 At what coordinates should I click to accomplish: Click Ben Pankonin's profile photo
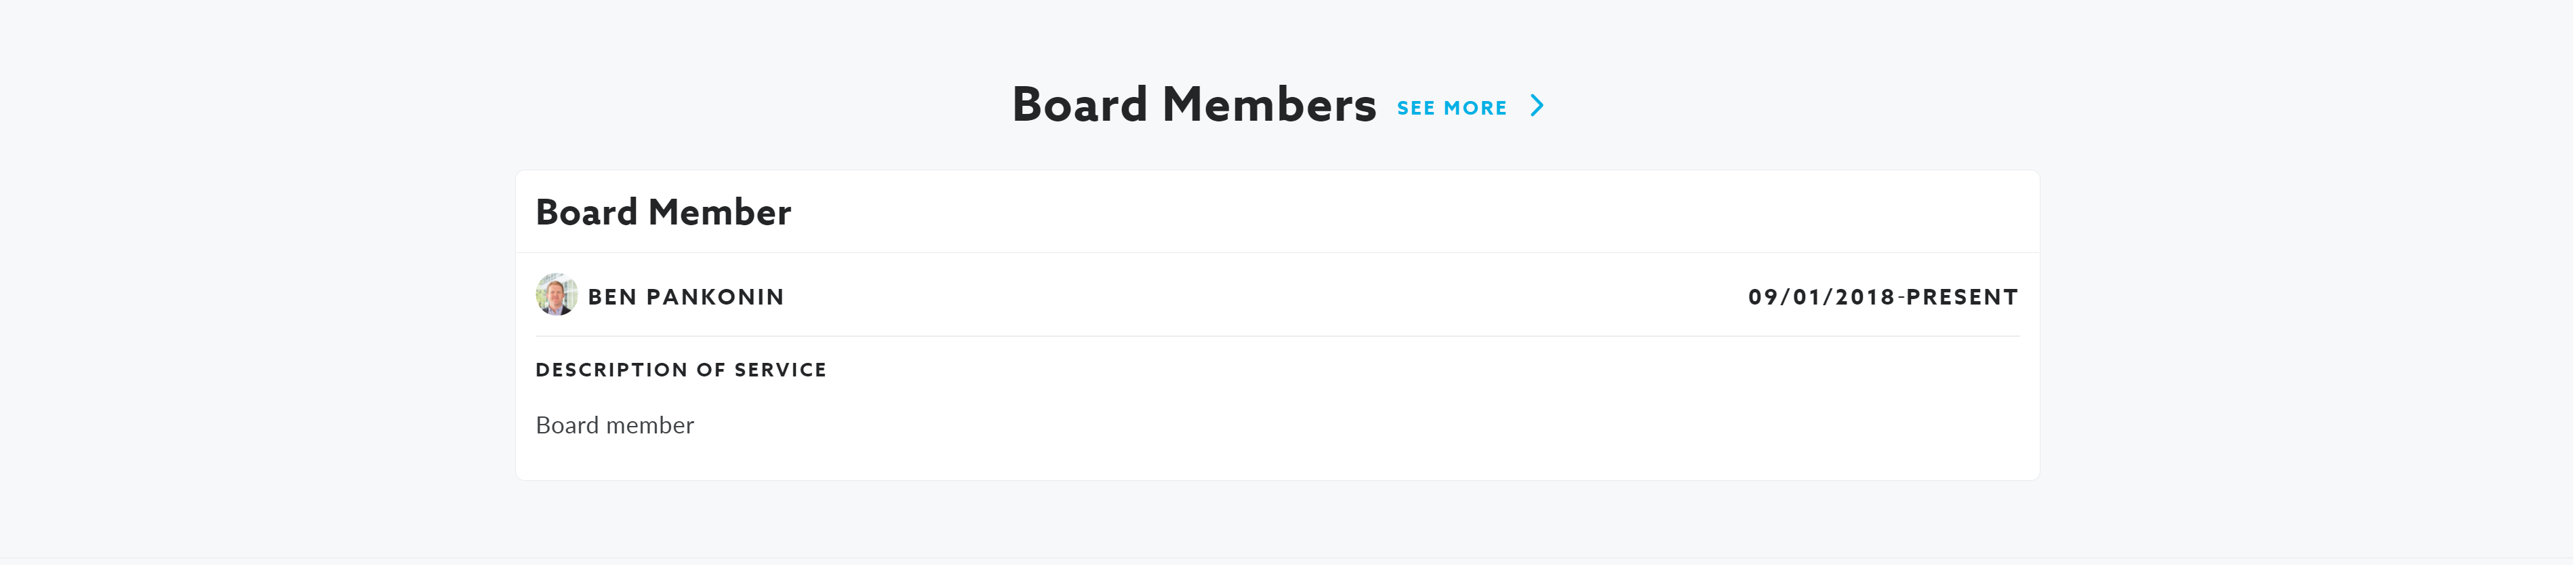(556, 295)
